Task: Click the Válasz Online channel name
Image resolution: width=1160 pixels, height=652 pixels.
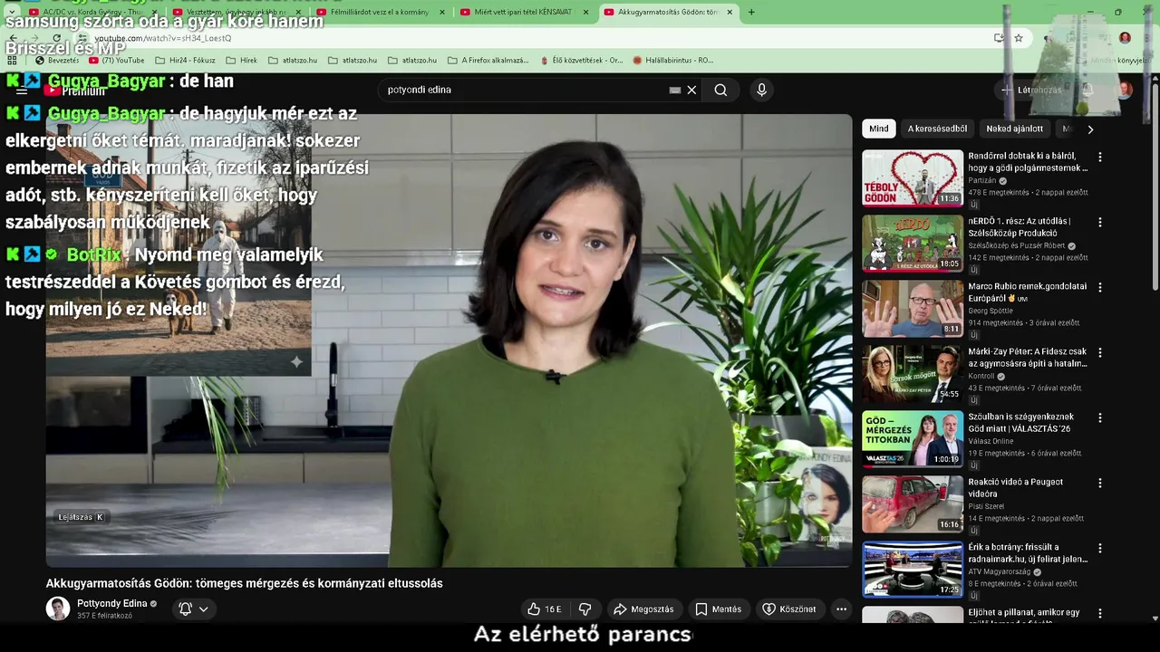Action: click(x=991, y=441)
